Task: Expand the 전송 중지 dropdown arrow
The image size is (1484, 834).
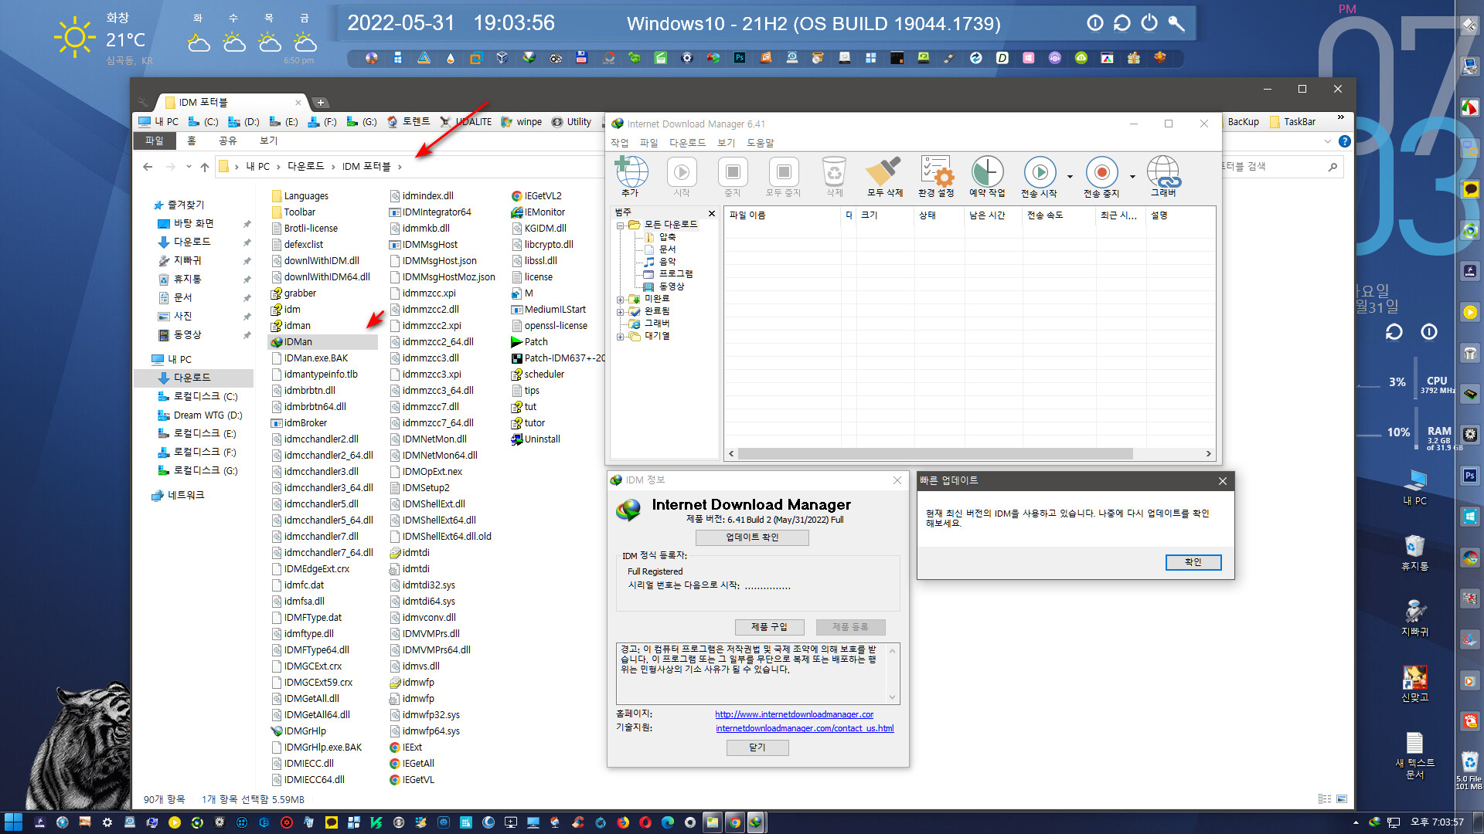Action: [1132, 177]
